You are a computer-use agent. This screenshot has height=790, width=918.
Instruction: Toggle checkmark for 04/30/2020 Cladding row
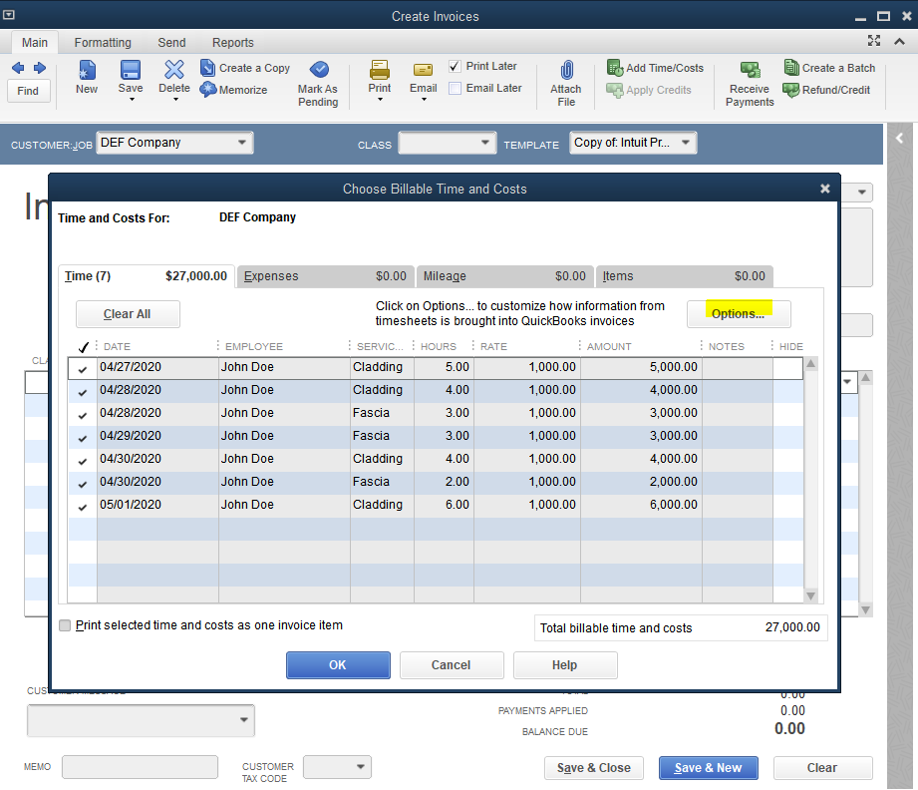tap(83, 461)
